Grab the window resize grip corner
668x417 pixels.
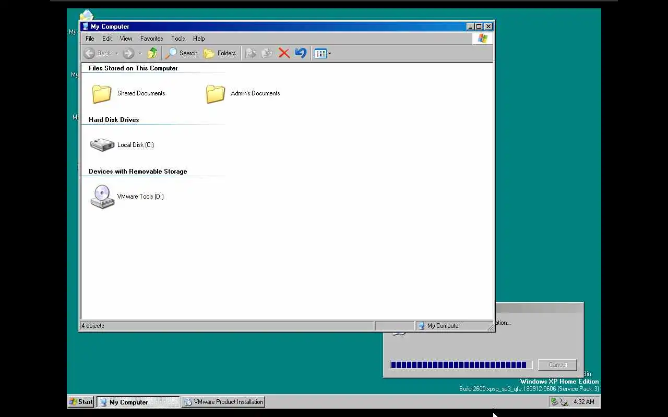(490, 327)
